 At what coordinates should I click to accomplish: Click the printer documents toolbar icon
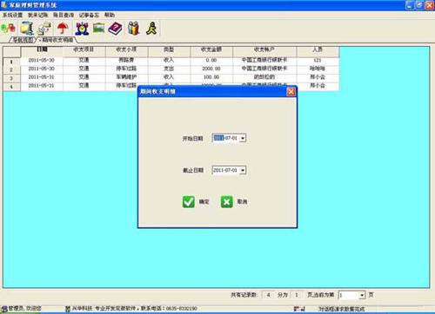coord(44,28)
